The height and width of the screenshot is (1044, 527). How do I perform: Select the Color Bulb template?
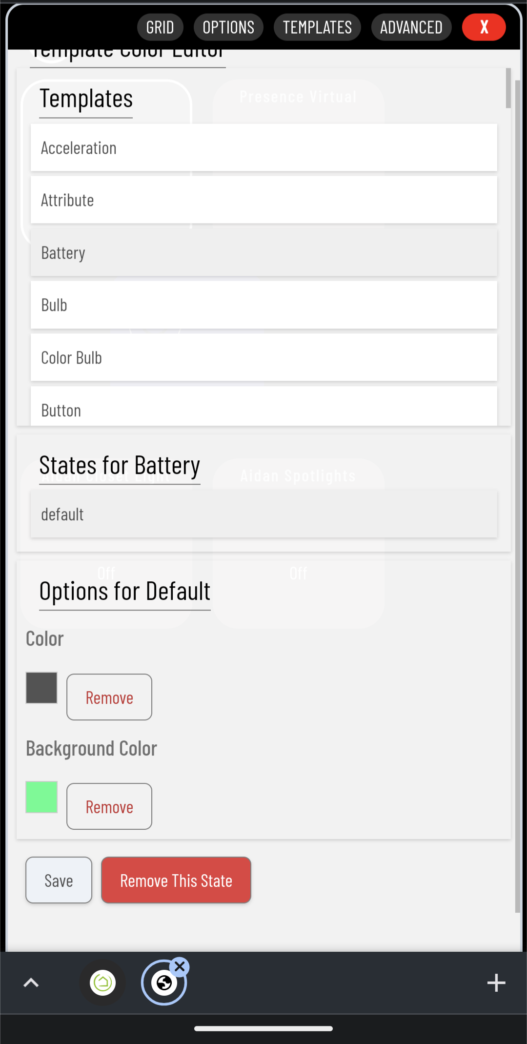(263, 358)
